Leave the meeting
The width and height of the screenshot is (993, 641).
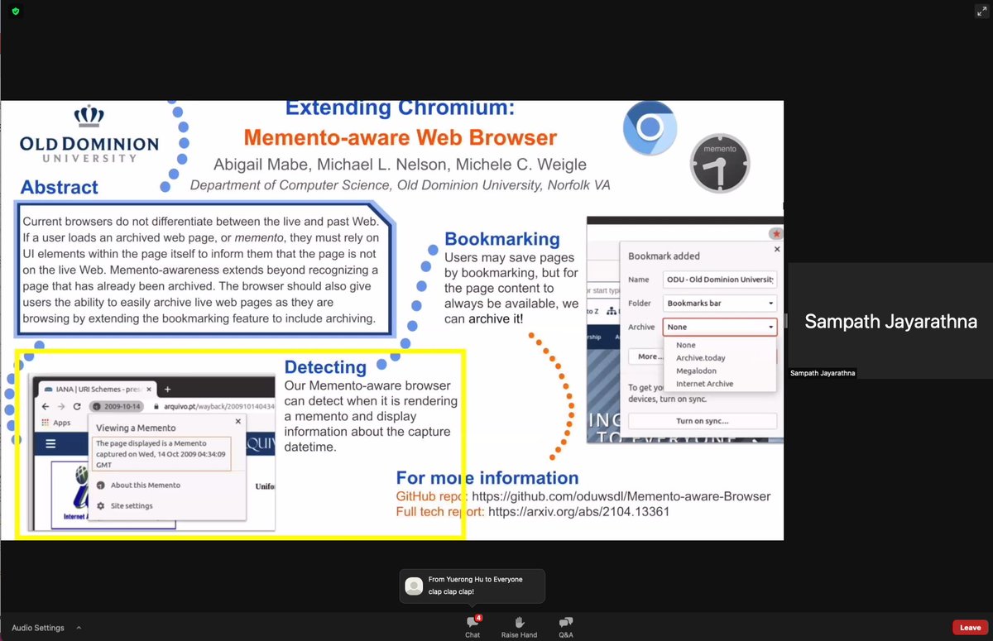pyautogui.click(x=970, y=627)
